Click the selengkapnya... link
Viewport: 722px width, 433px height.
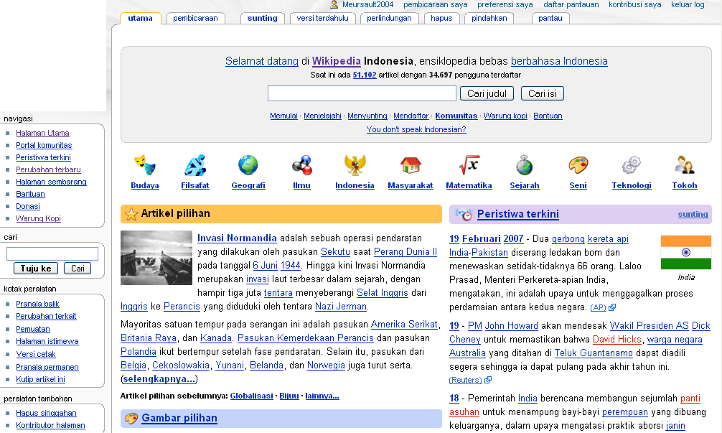(x=159, y=378)
